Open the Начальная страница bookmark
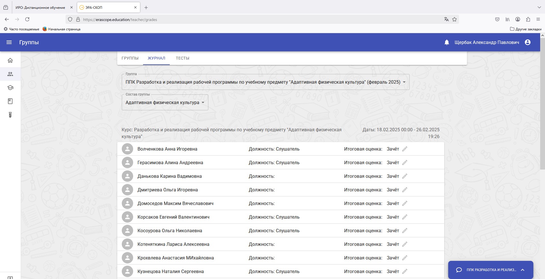Viewport: 545px width, 279px height. point(61,29)
